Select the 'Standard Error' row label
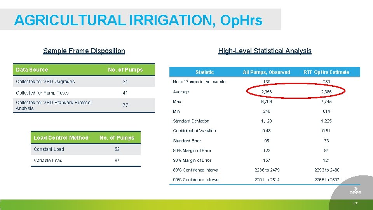Image resolution: width=373 pixels, height=210 pixels. (x=187, y=141)
